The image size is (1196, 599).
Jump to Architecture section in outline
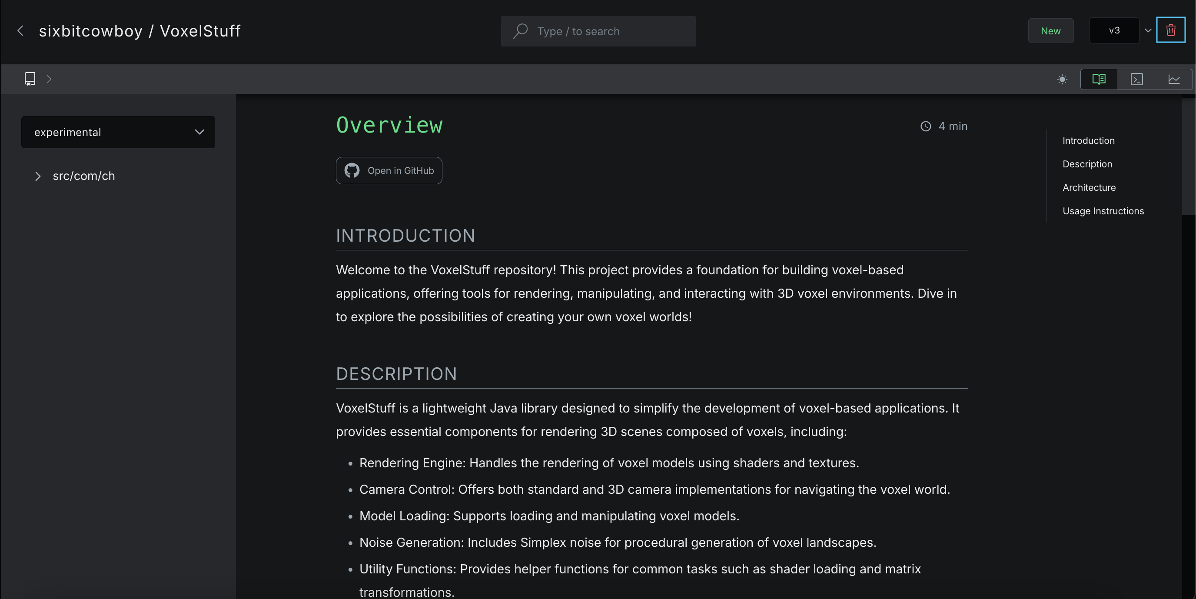tap(1089, 188)
